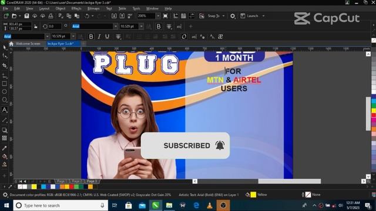Viewport: 376px width, 211px height.
Task: Click the Print icon
Action: (x=51, y=16)
